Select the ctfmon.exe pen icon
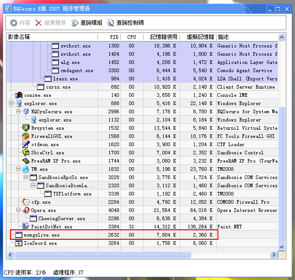This screenshot has width=295, height=280. pos(26,144)
